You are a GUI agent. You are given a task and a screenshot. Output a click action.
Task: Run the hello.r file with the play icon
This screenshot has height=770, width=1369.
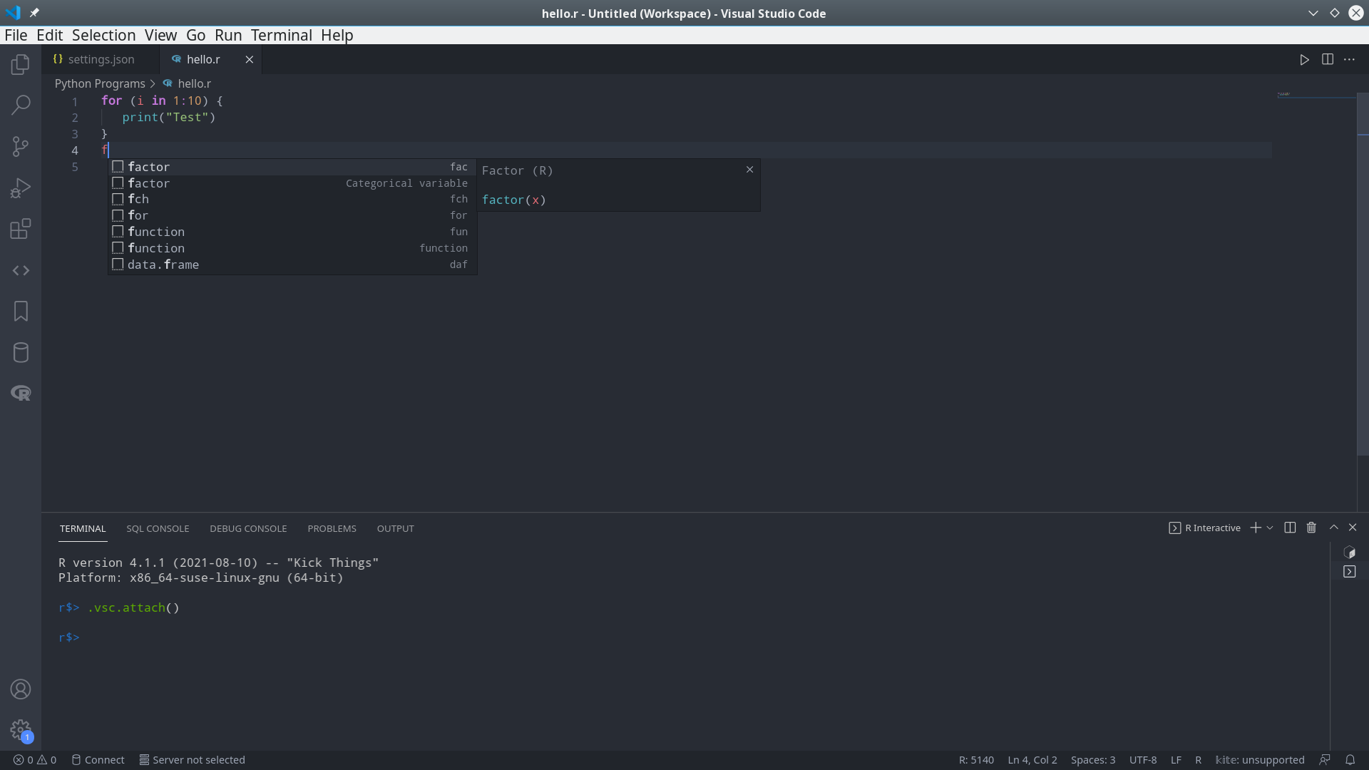[x=1305, y=59]
